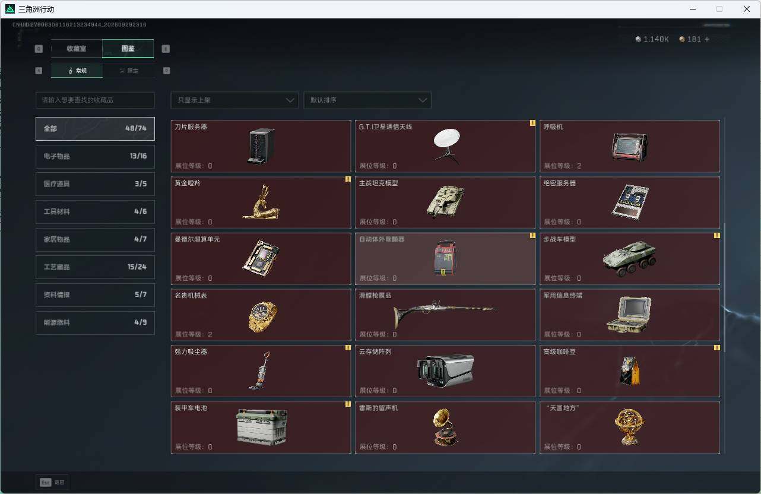761x494 pixels.
Task: Open the 步战车模型 infantry vehicle icon
Action: 629,258
